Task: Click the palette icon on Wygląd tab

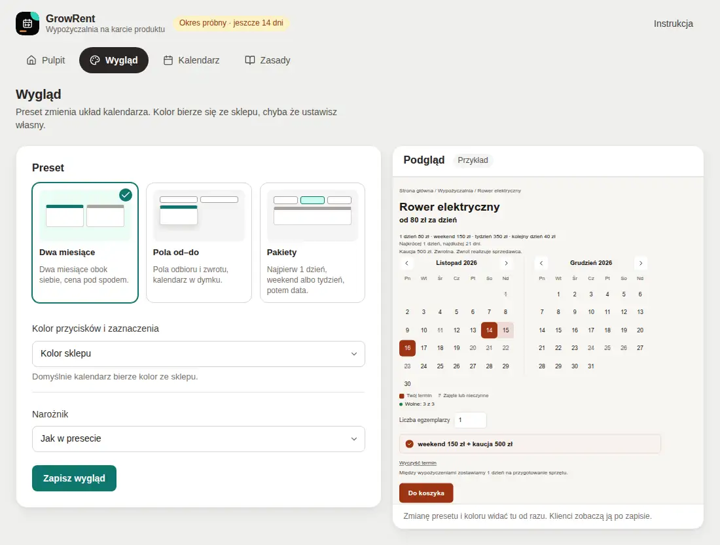Action: click(x=95, y=60)
